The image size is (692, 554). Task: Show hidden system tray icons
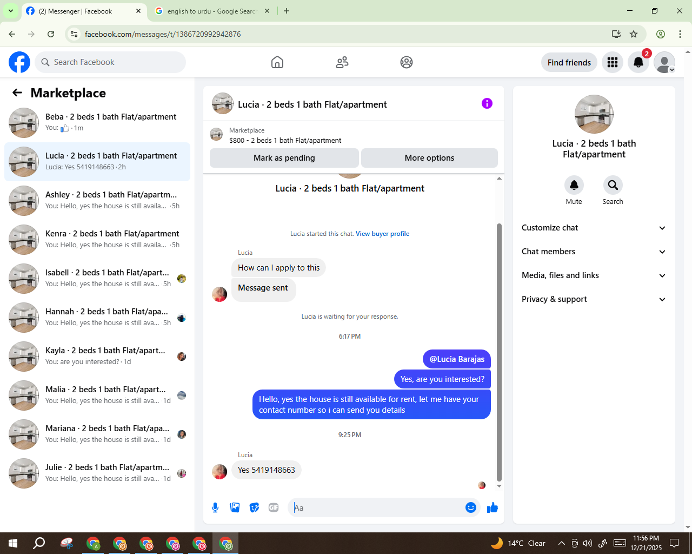point(562,543)
